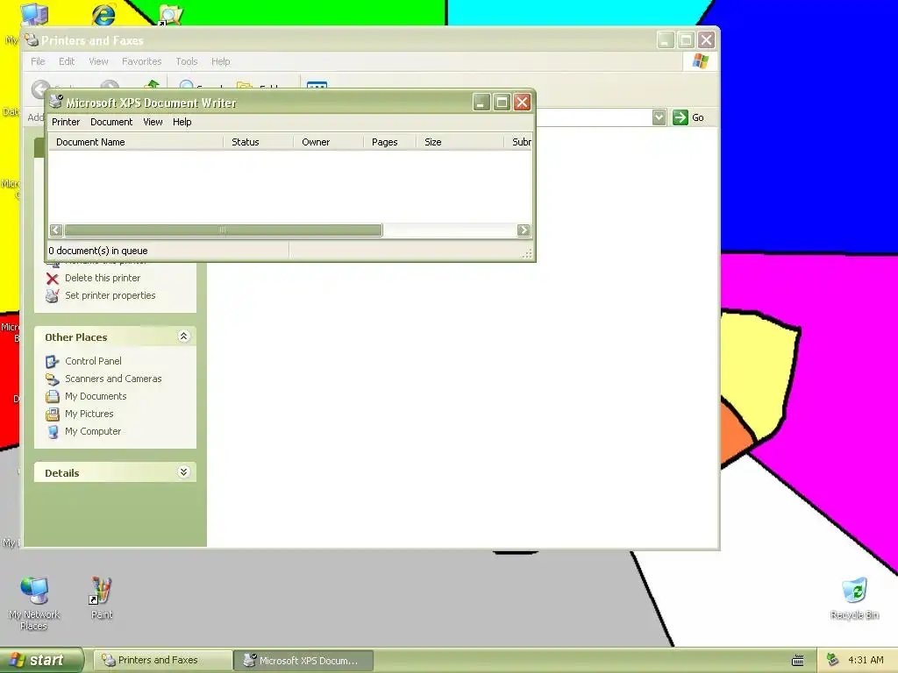Open My Computer from Other Places

[x=93, y=431]
